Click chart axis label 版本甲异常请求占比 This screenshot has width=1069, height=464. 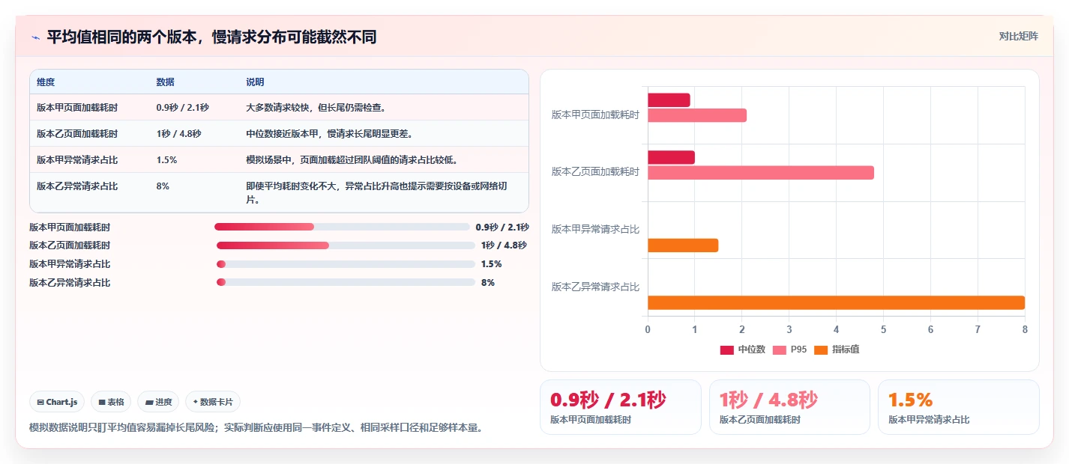[x=595, y=230]
